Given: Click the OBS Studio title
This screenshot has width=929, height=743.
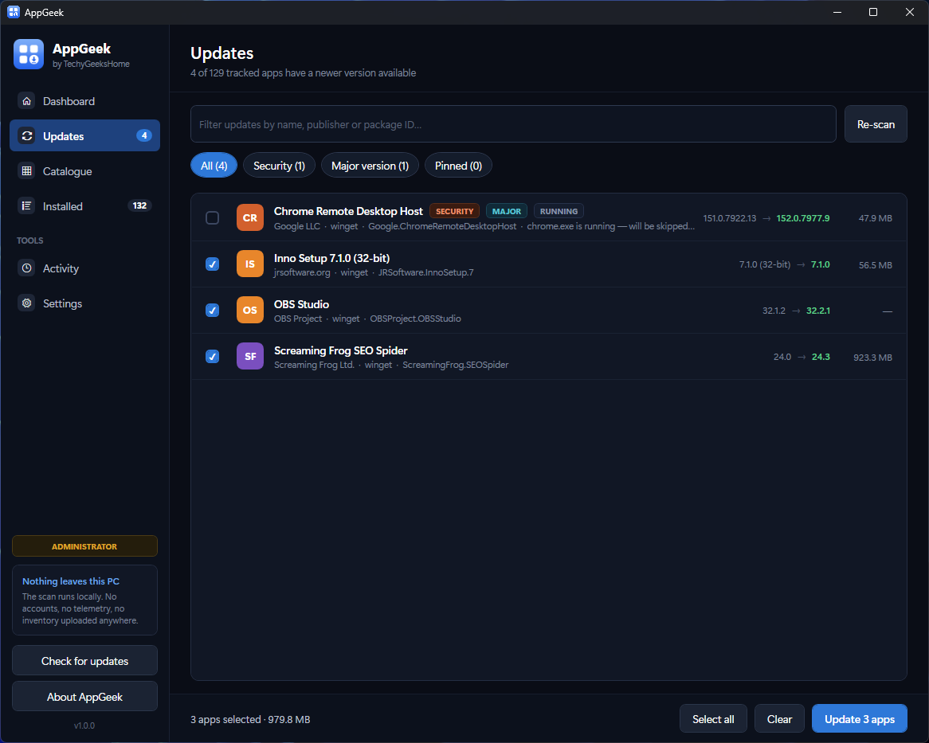Looking at the screenshot, I should pyautogui.click(x=302, y=304).
